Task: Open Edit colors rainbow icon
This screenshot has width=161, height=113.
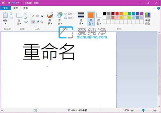Action: pos(148,15)
